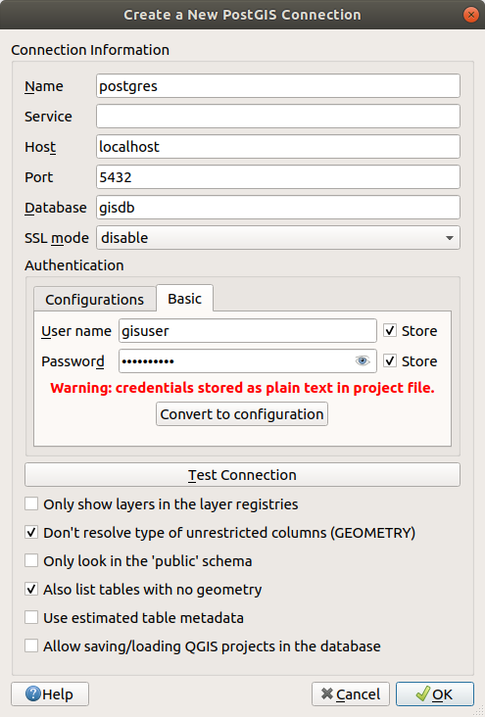Click the green checkmark OK button
The image size is (485, 717).
[x=435, y=694]
